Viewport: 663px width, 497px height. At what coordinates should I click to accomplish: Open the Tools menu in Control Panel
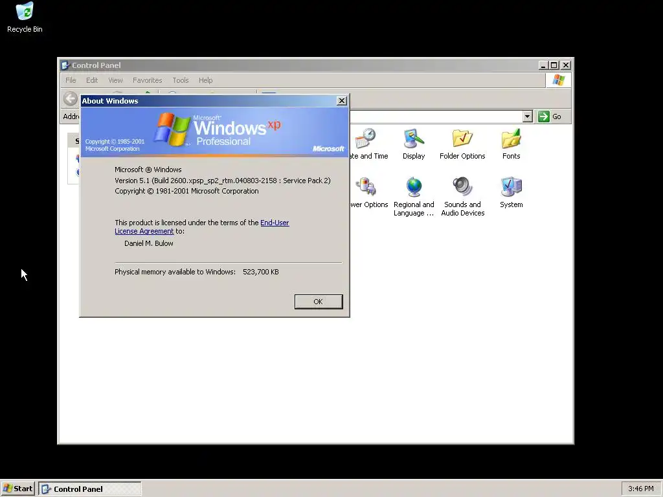tap(180, 80)
